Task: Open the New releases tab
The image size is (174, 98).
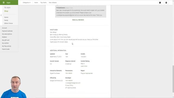Action: point(53,2)
